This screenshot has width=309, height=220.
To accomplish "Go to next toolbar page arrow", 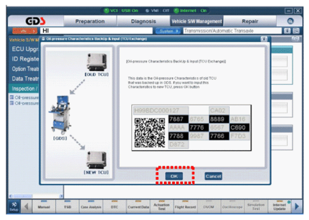I will click(297, 206).
